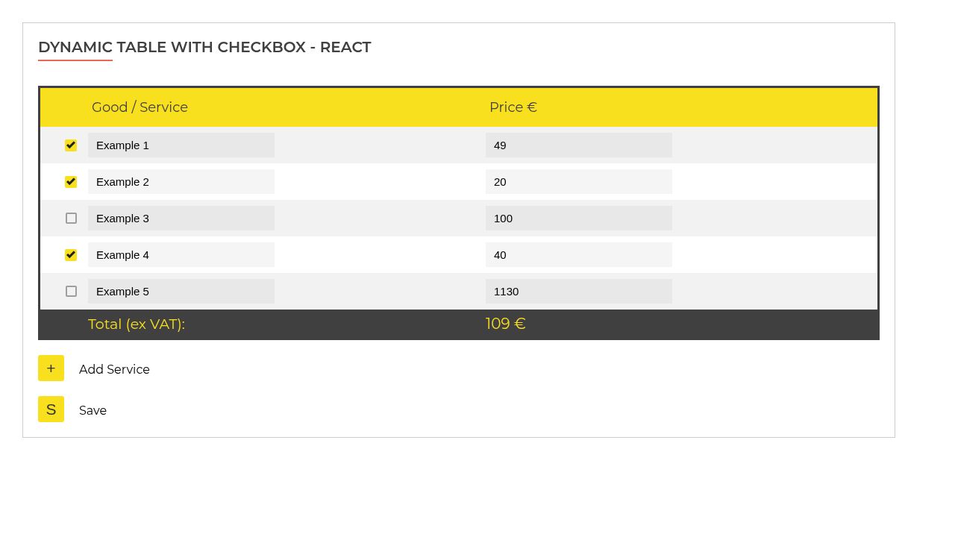955x537 pixels.
Task: Click the Total (ex VAT) label
Action: point(137,324)
